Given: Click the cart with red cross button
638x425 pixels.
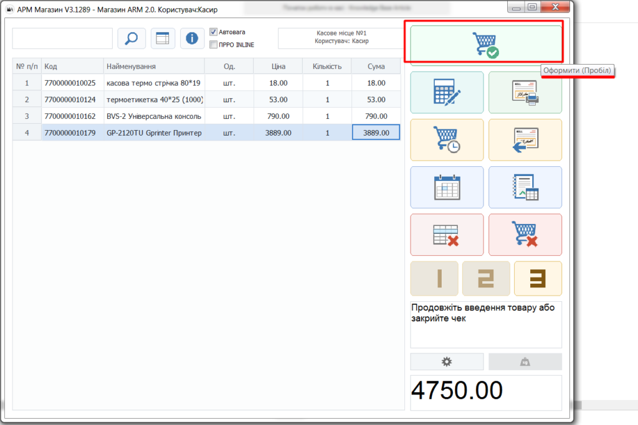Looking at the screenshot, I should (x=525, y=235).
